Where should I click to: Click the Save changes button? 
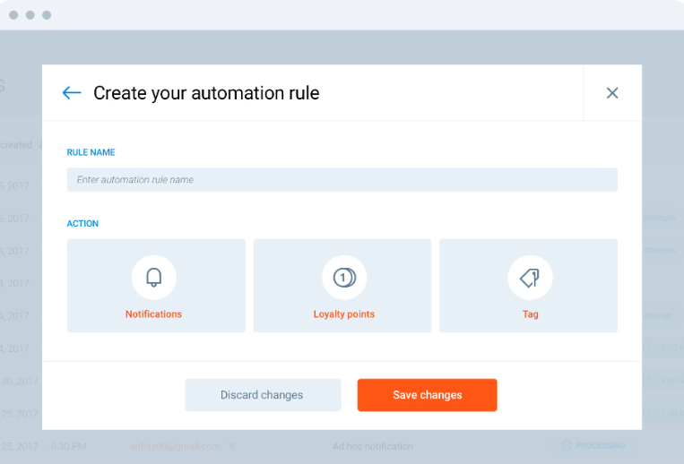(427, 395)
